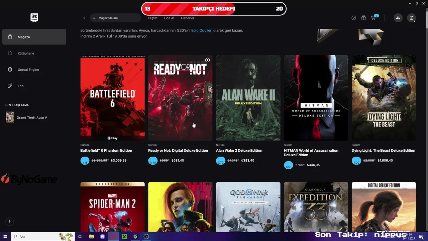Click the %40 discount badge
Viewport: 428px width, 241px height.
point(152,161)
